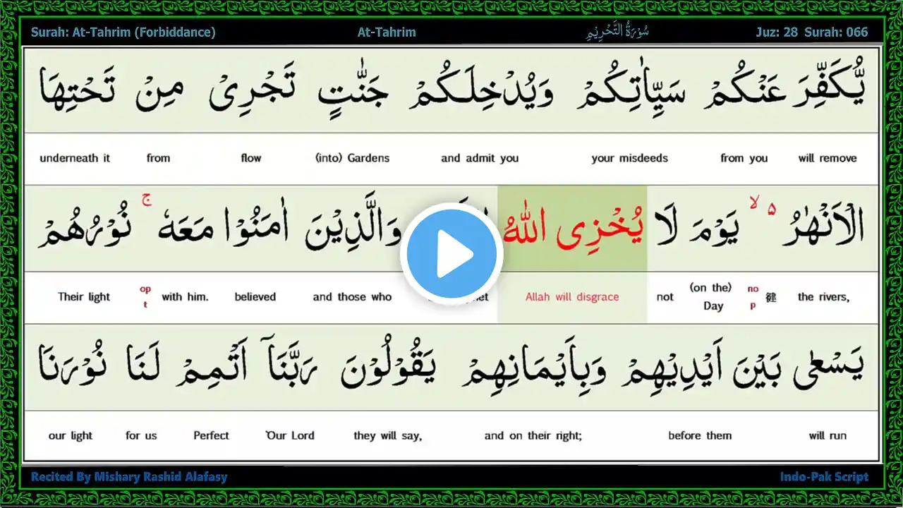Click the translation 'the rivers,'
Viewport: 903px width, 508px height.
coord(823,297)
